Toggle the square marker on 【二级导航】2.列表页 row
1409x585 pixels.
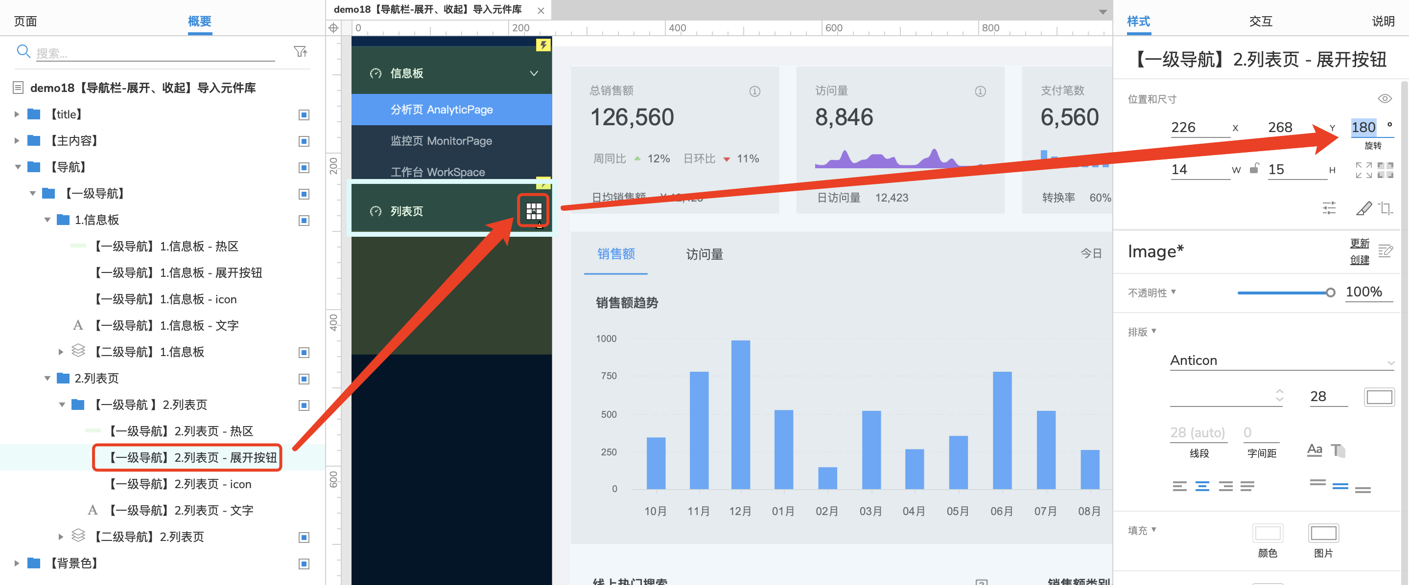click(304, 538)
